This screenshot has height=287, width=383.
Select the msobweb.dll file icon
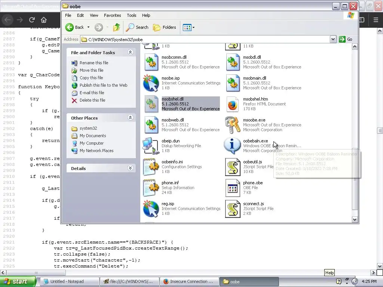(151, 125)
